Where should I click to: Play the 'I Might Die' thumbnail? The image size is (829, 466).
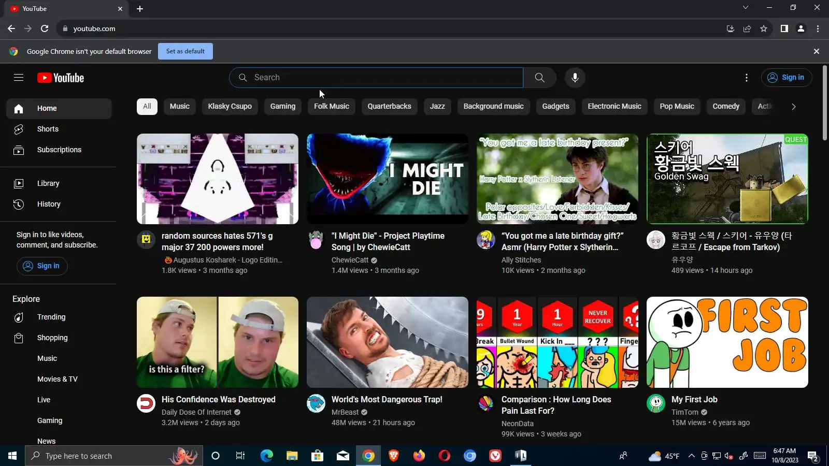click(388, 179)
